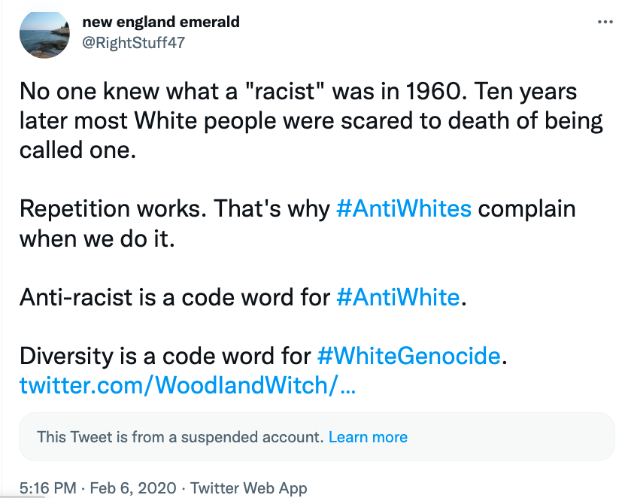Viewport: 625px width, 498px height.
Task: Open the #AntiWhites hashtag
Action: point(404,208)
